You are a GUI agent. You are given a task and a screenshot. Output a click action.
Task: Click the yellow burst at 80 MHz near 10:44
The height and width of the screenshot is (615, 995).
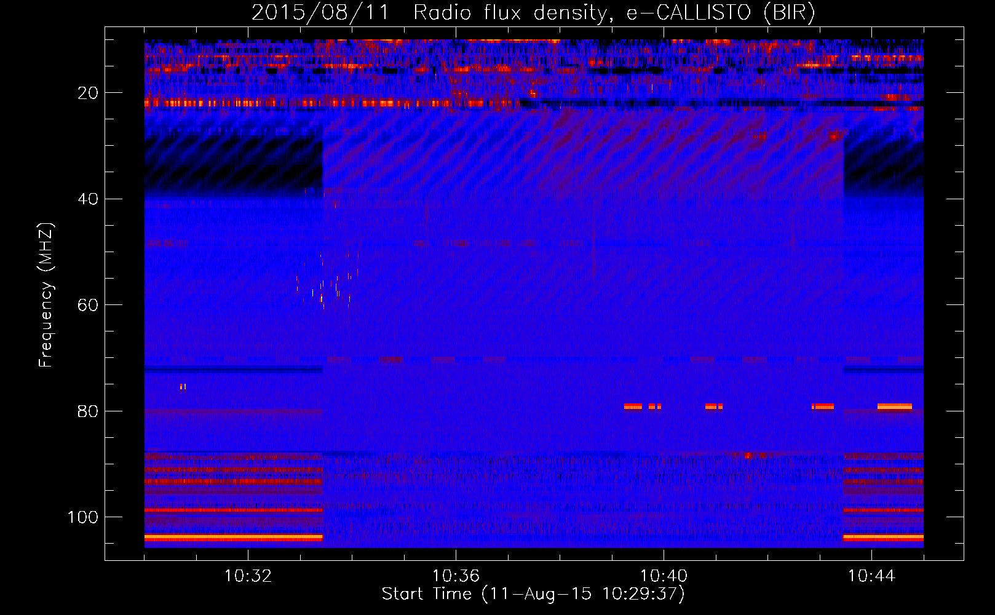click(x=895, y=407)
